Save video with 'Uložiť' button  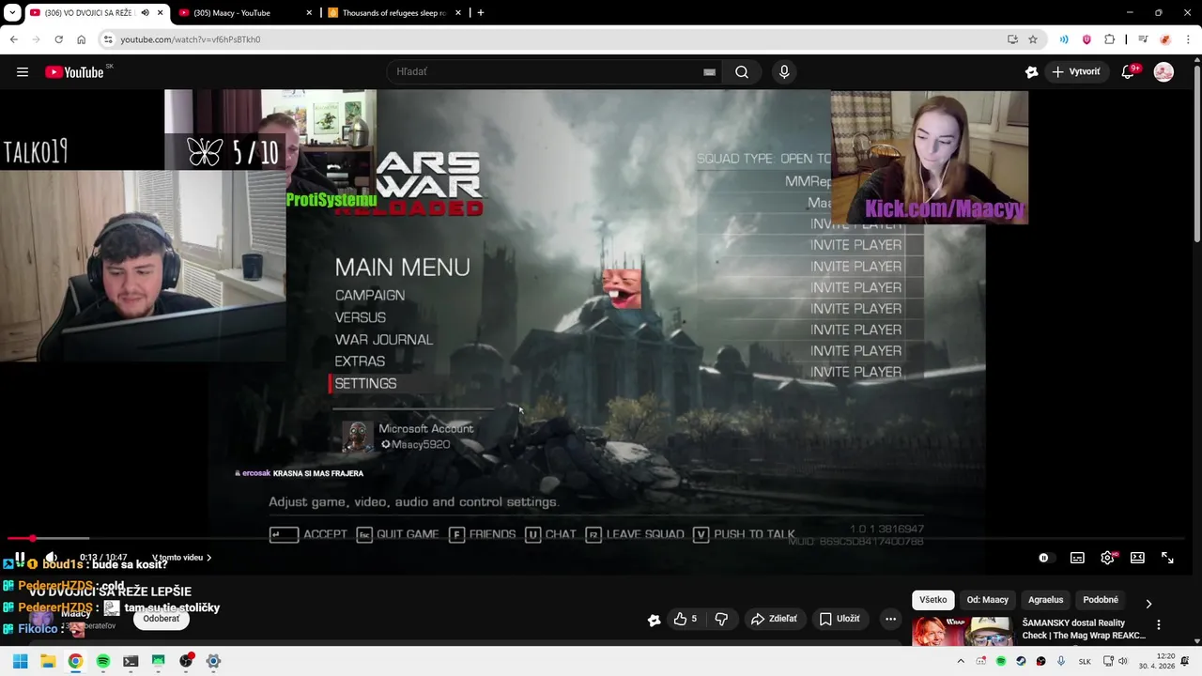click(x=840, y=619)
